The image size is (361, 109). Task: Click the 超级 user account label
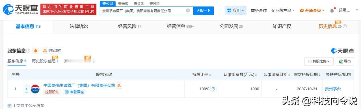[x=344, y=10]
